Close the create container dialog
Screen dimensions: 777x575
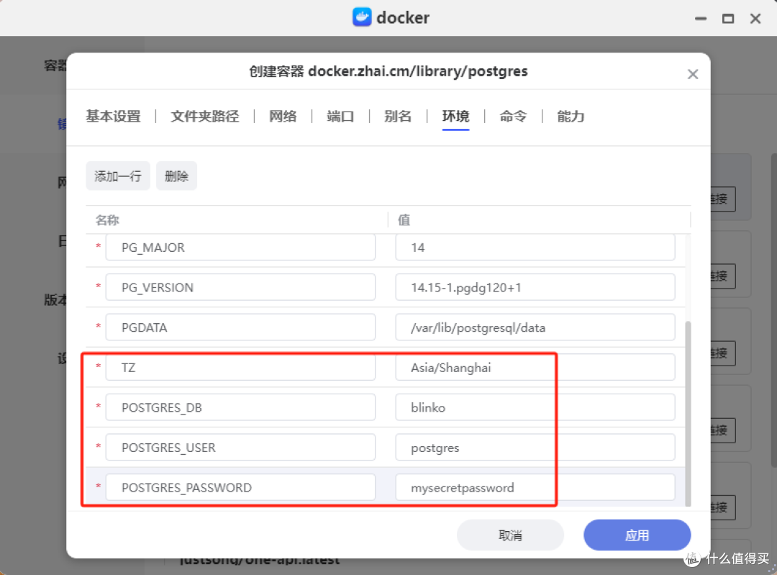coord(693,74)
